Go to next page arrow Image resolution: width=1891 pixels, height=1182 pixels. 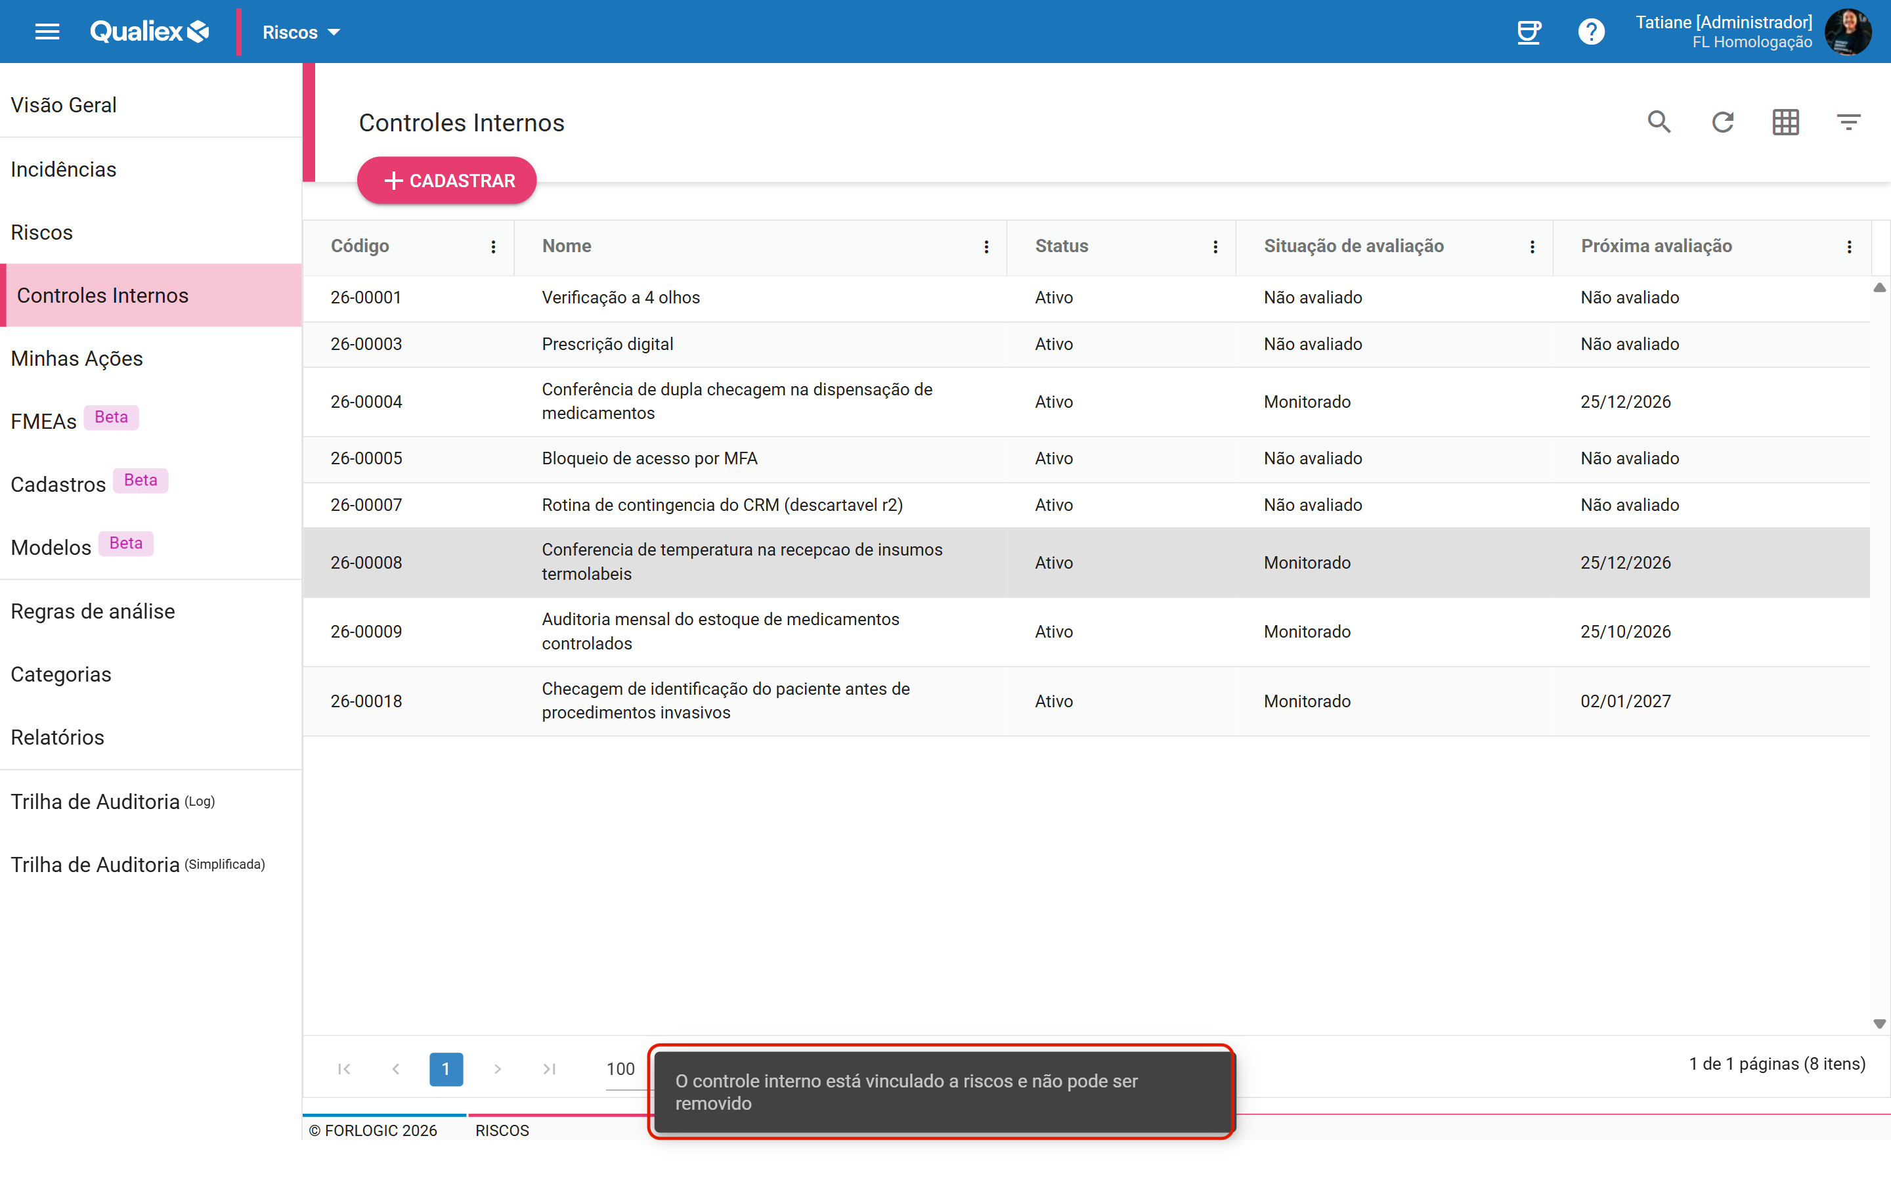[498, 1068]
